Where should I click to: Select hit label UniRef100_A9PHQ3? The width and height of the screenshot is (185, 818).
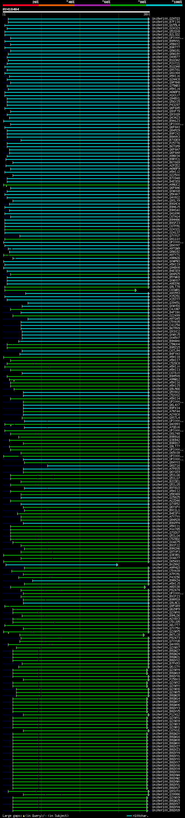tap(166, 568)
